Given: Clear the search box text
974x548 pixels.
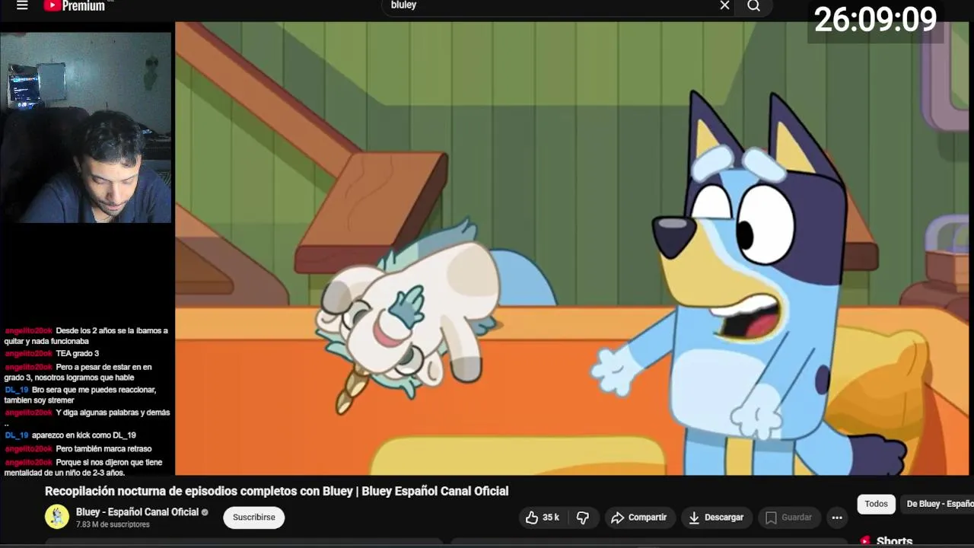Looking at the screenshot, I should click(x=724, y=5).
